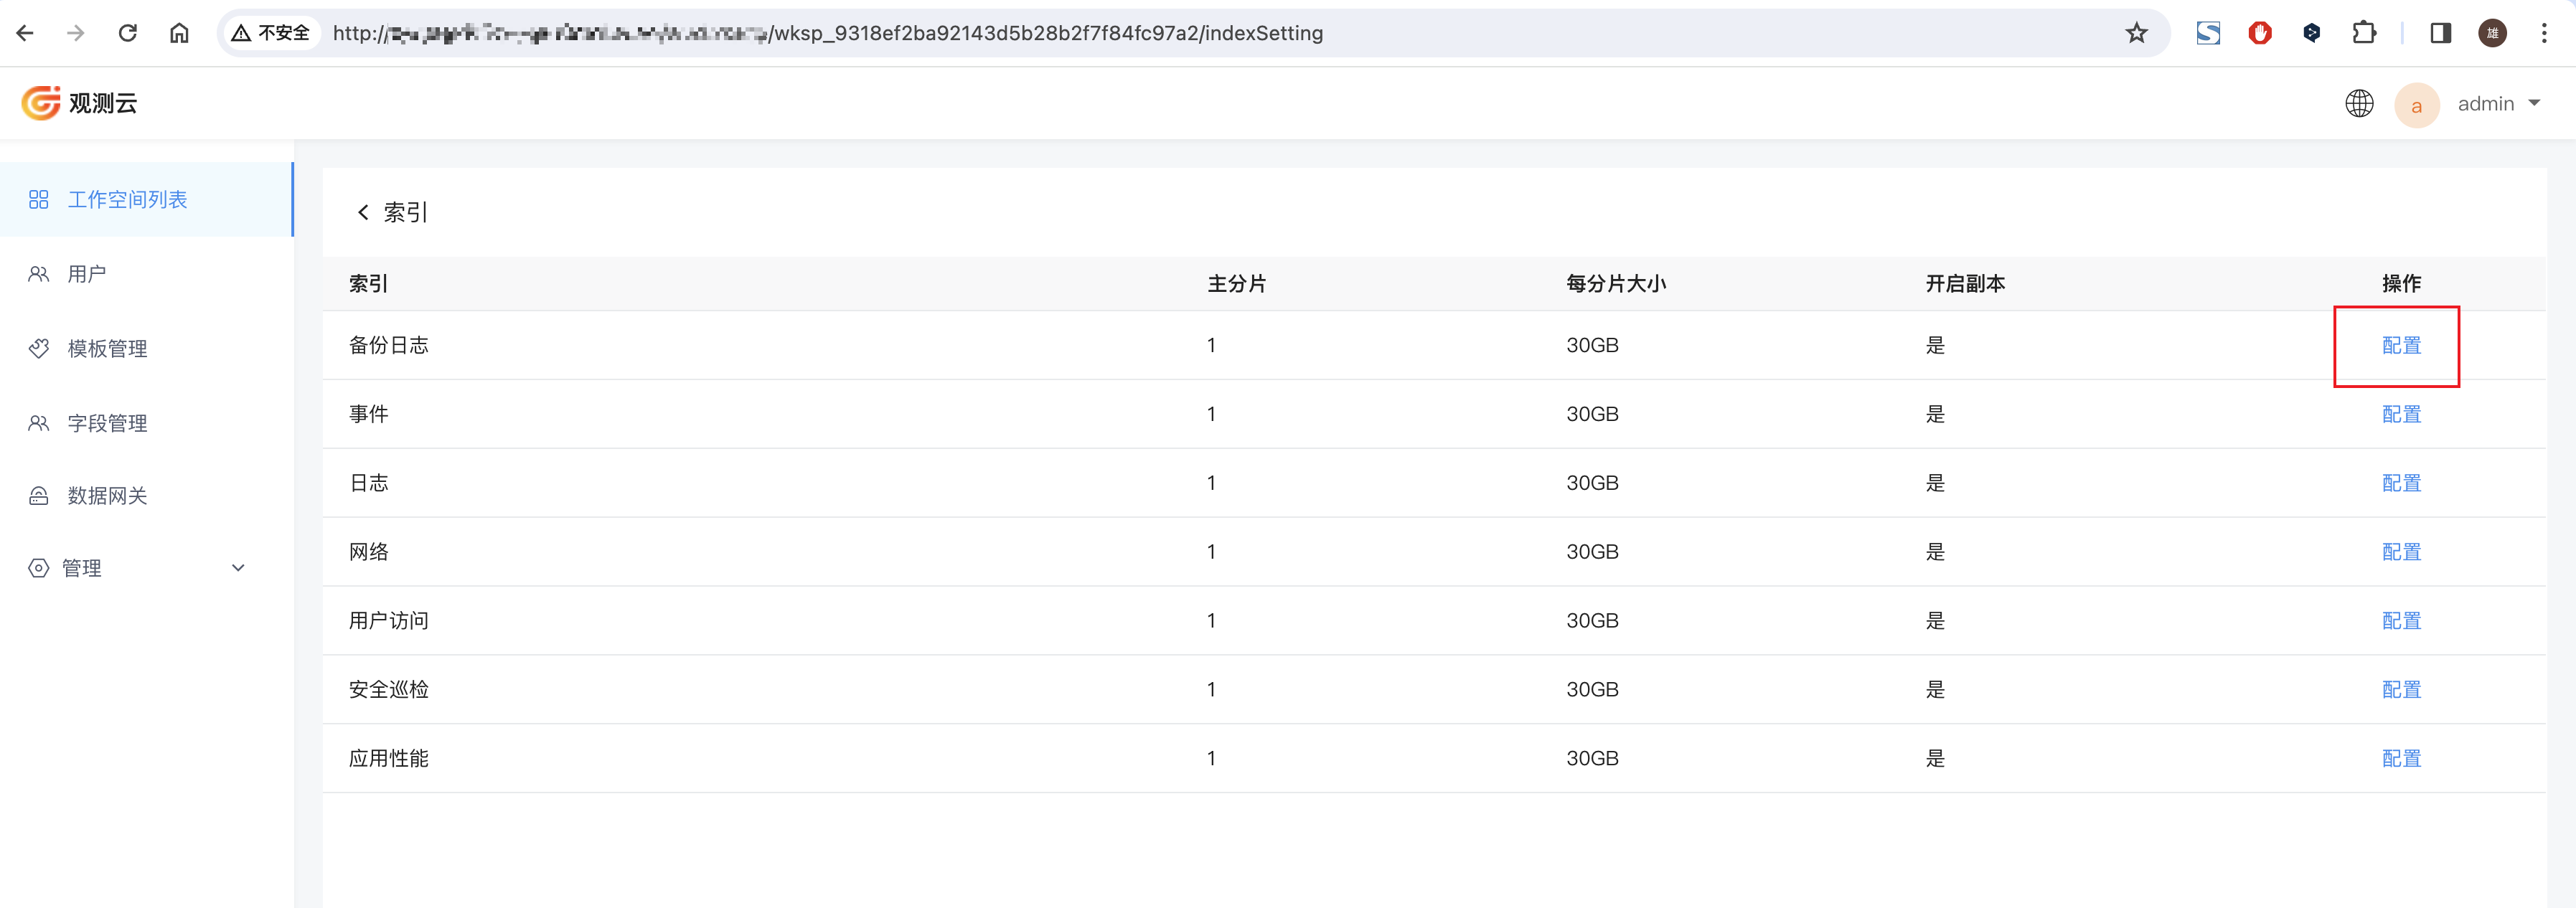Go back using the arrow beside 索引

pyautogui.click(x=363, y=212)
